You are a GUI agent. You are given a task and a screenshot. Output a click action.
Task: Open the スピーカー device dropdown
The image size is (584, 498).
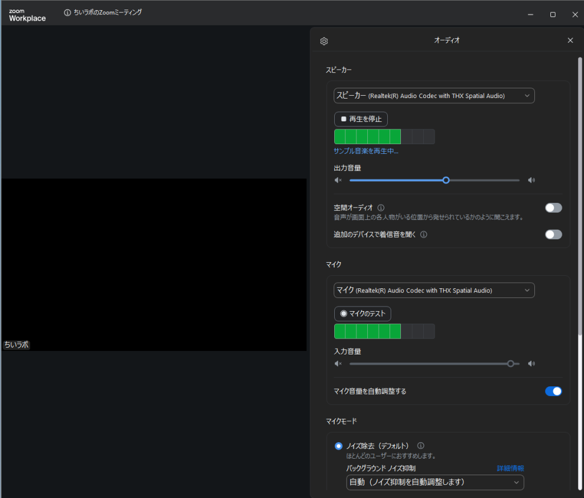click(434, 96)
